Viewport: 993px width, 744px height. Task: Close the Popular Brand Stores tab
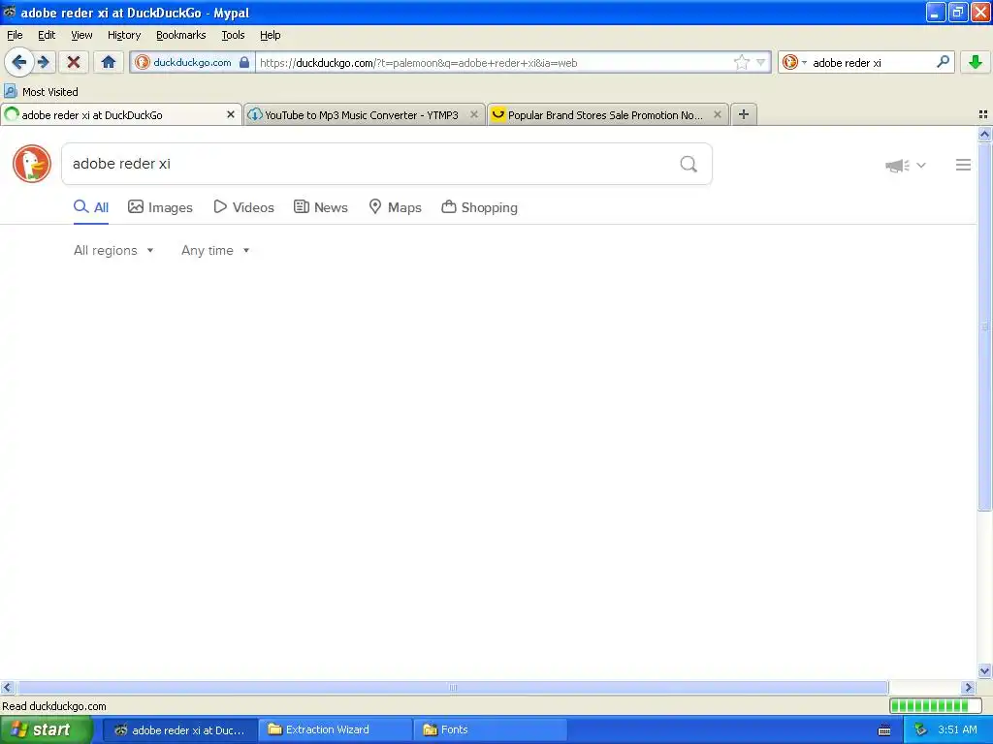718,114
